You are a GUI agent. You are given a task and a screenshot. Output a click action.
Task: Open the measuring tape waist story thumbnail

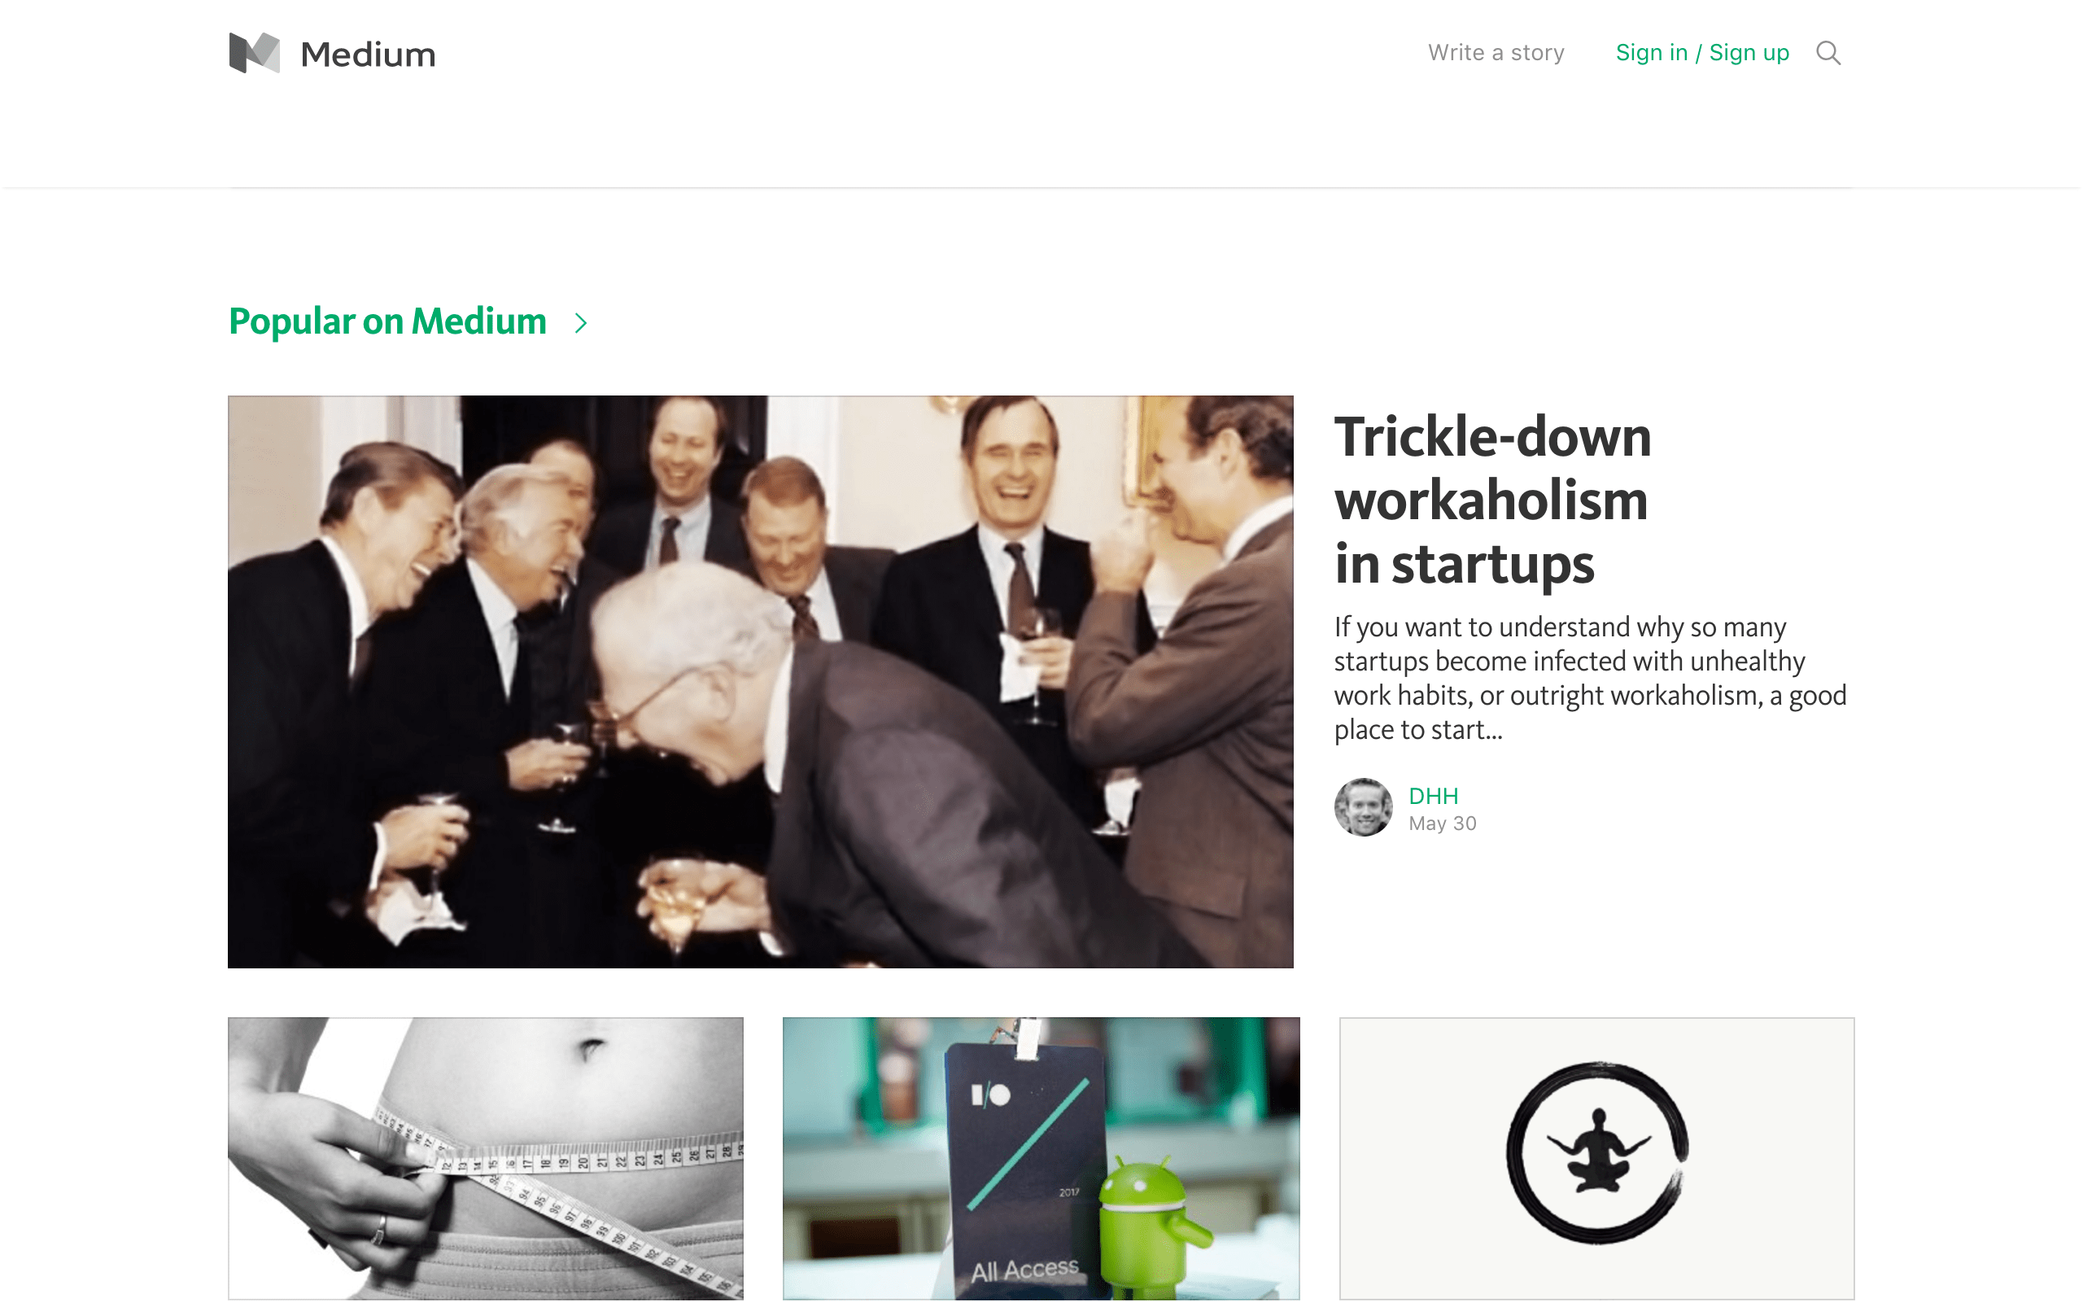click(486, 1158)
